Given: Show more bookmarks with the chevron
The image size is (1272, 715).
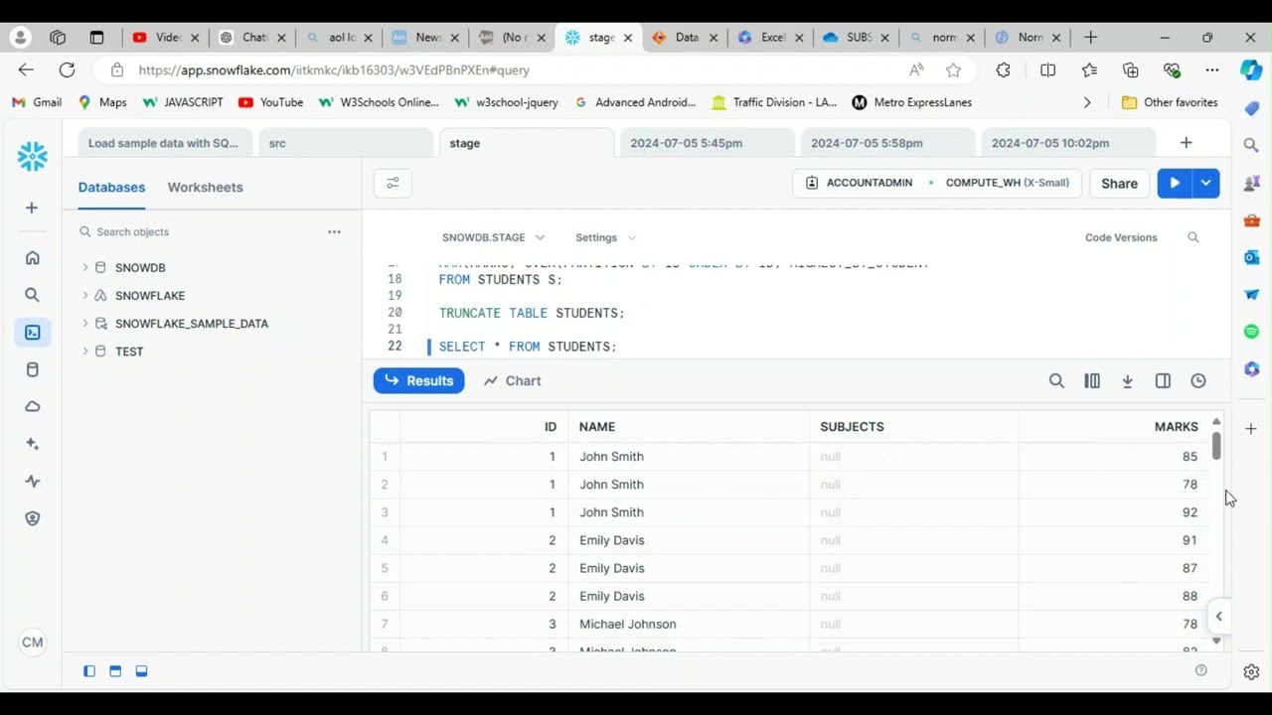Looking at the screenshot, I should click(x=1087, y=102).
